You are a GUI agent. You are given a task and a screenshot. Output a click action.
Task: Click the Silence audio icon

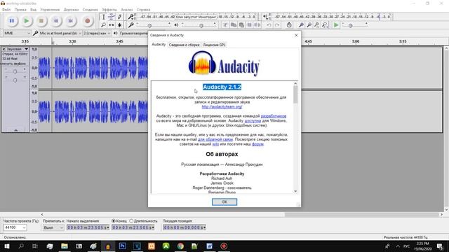[257, 25]
